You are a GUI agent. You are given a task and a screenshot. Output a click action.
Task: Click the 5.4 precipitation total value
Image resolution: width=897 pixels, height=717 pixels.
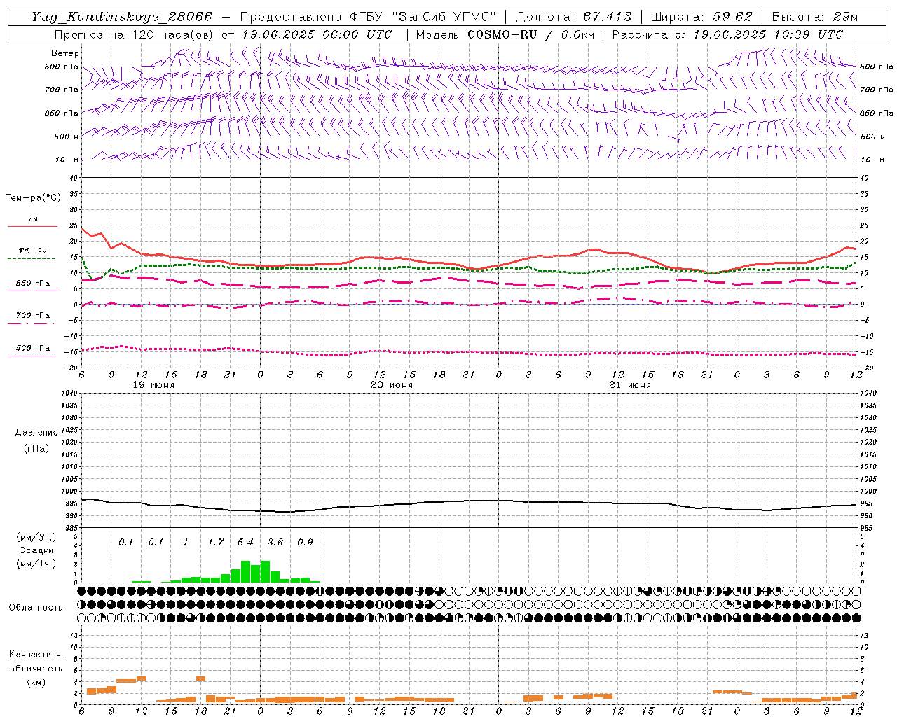click(245, 542)
